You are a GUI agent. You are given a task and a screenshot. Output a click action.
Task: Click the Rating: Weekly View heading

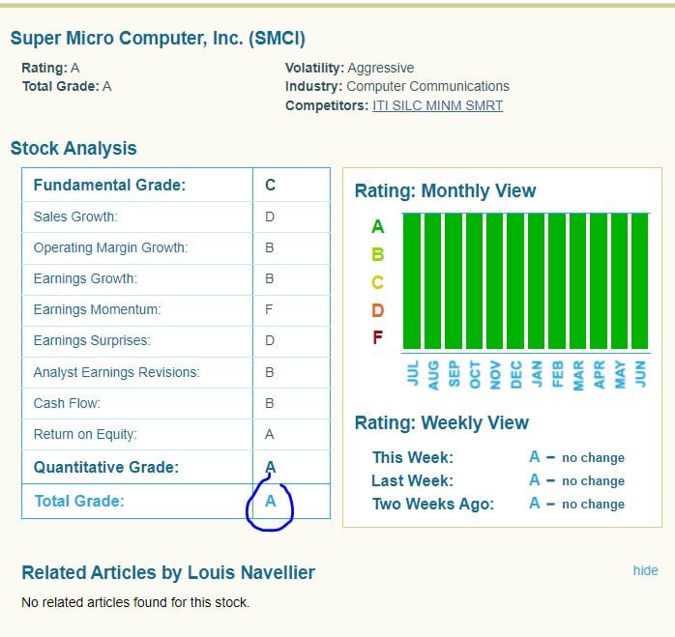[x=442, y=422]
